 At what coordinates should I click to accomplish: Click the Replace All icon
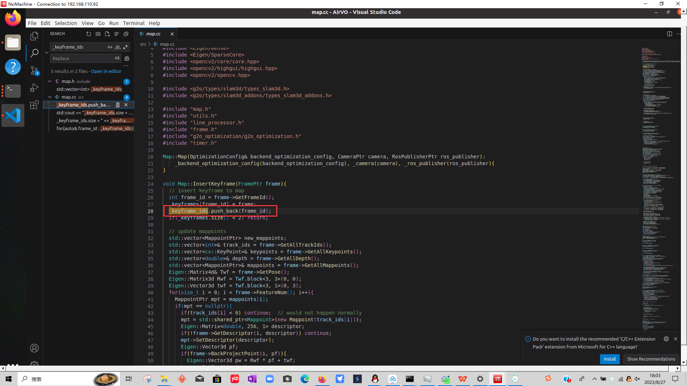[127, 58]
